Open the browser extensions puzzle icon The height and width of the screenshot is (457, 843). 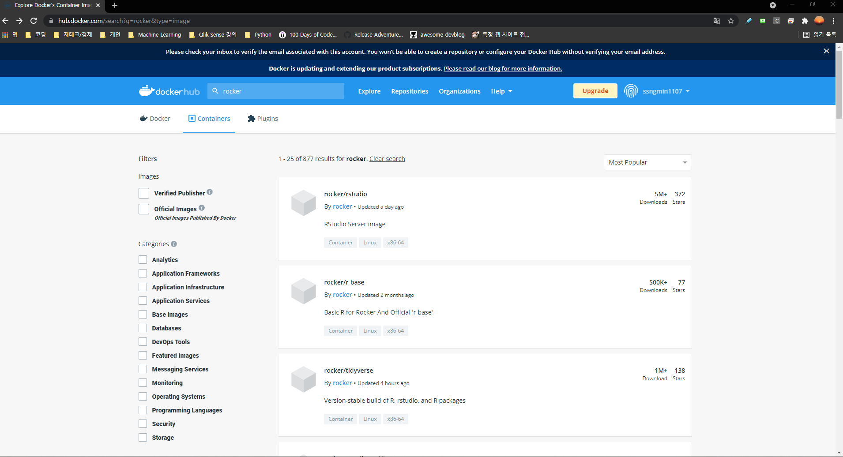[805, 21]
